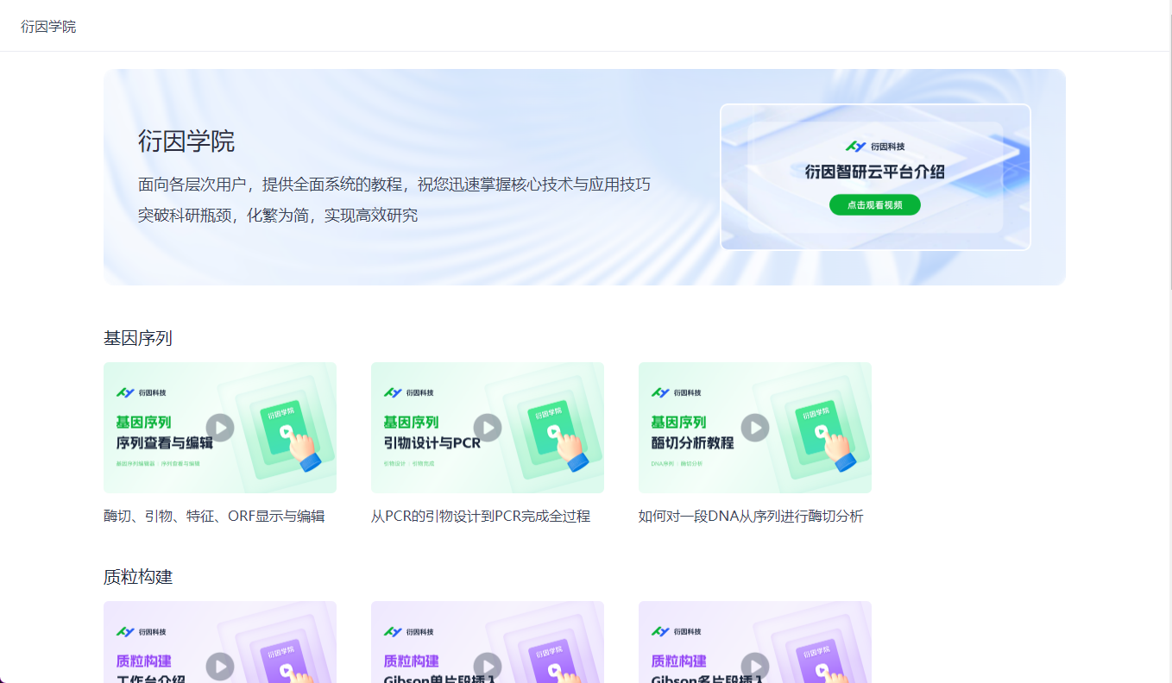Click 衍因科技 logo on 酶切分析教程 thumbnail

677,392
